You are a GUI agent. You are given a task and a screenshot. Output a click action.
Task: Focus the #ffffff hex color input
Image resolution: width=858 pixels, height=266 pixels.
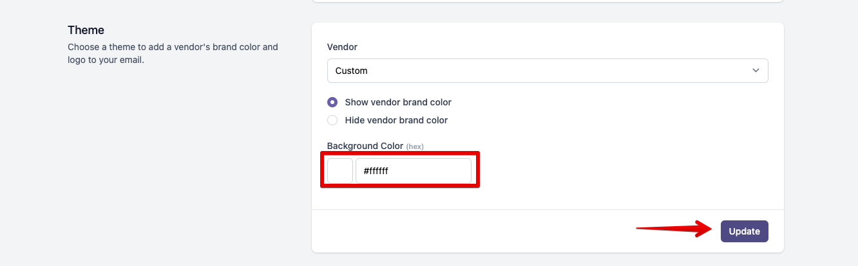tap(413, 171)
